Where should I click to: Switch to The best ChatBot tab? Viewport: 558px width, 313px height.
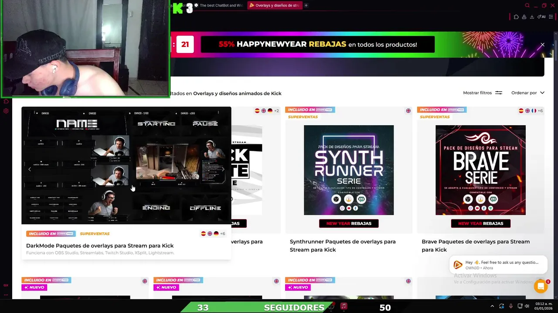(219, 6)
